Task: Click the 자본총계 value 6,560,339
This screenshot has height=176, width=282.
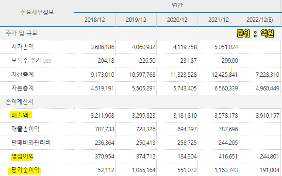Action: 226,88
